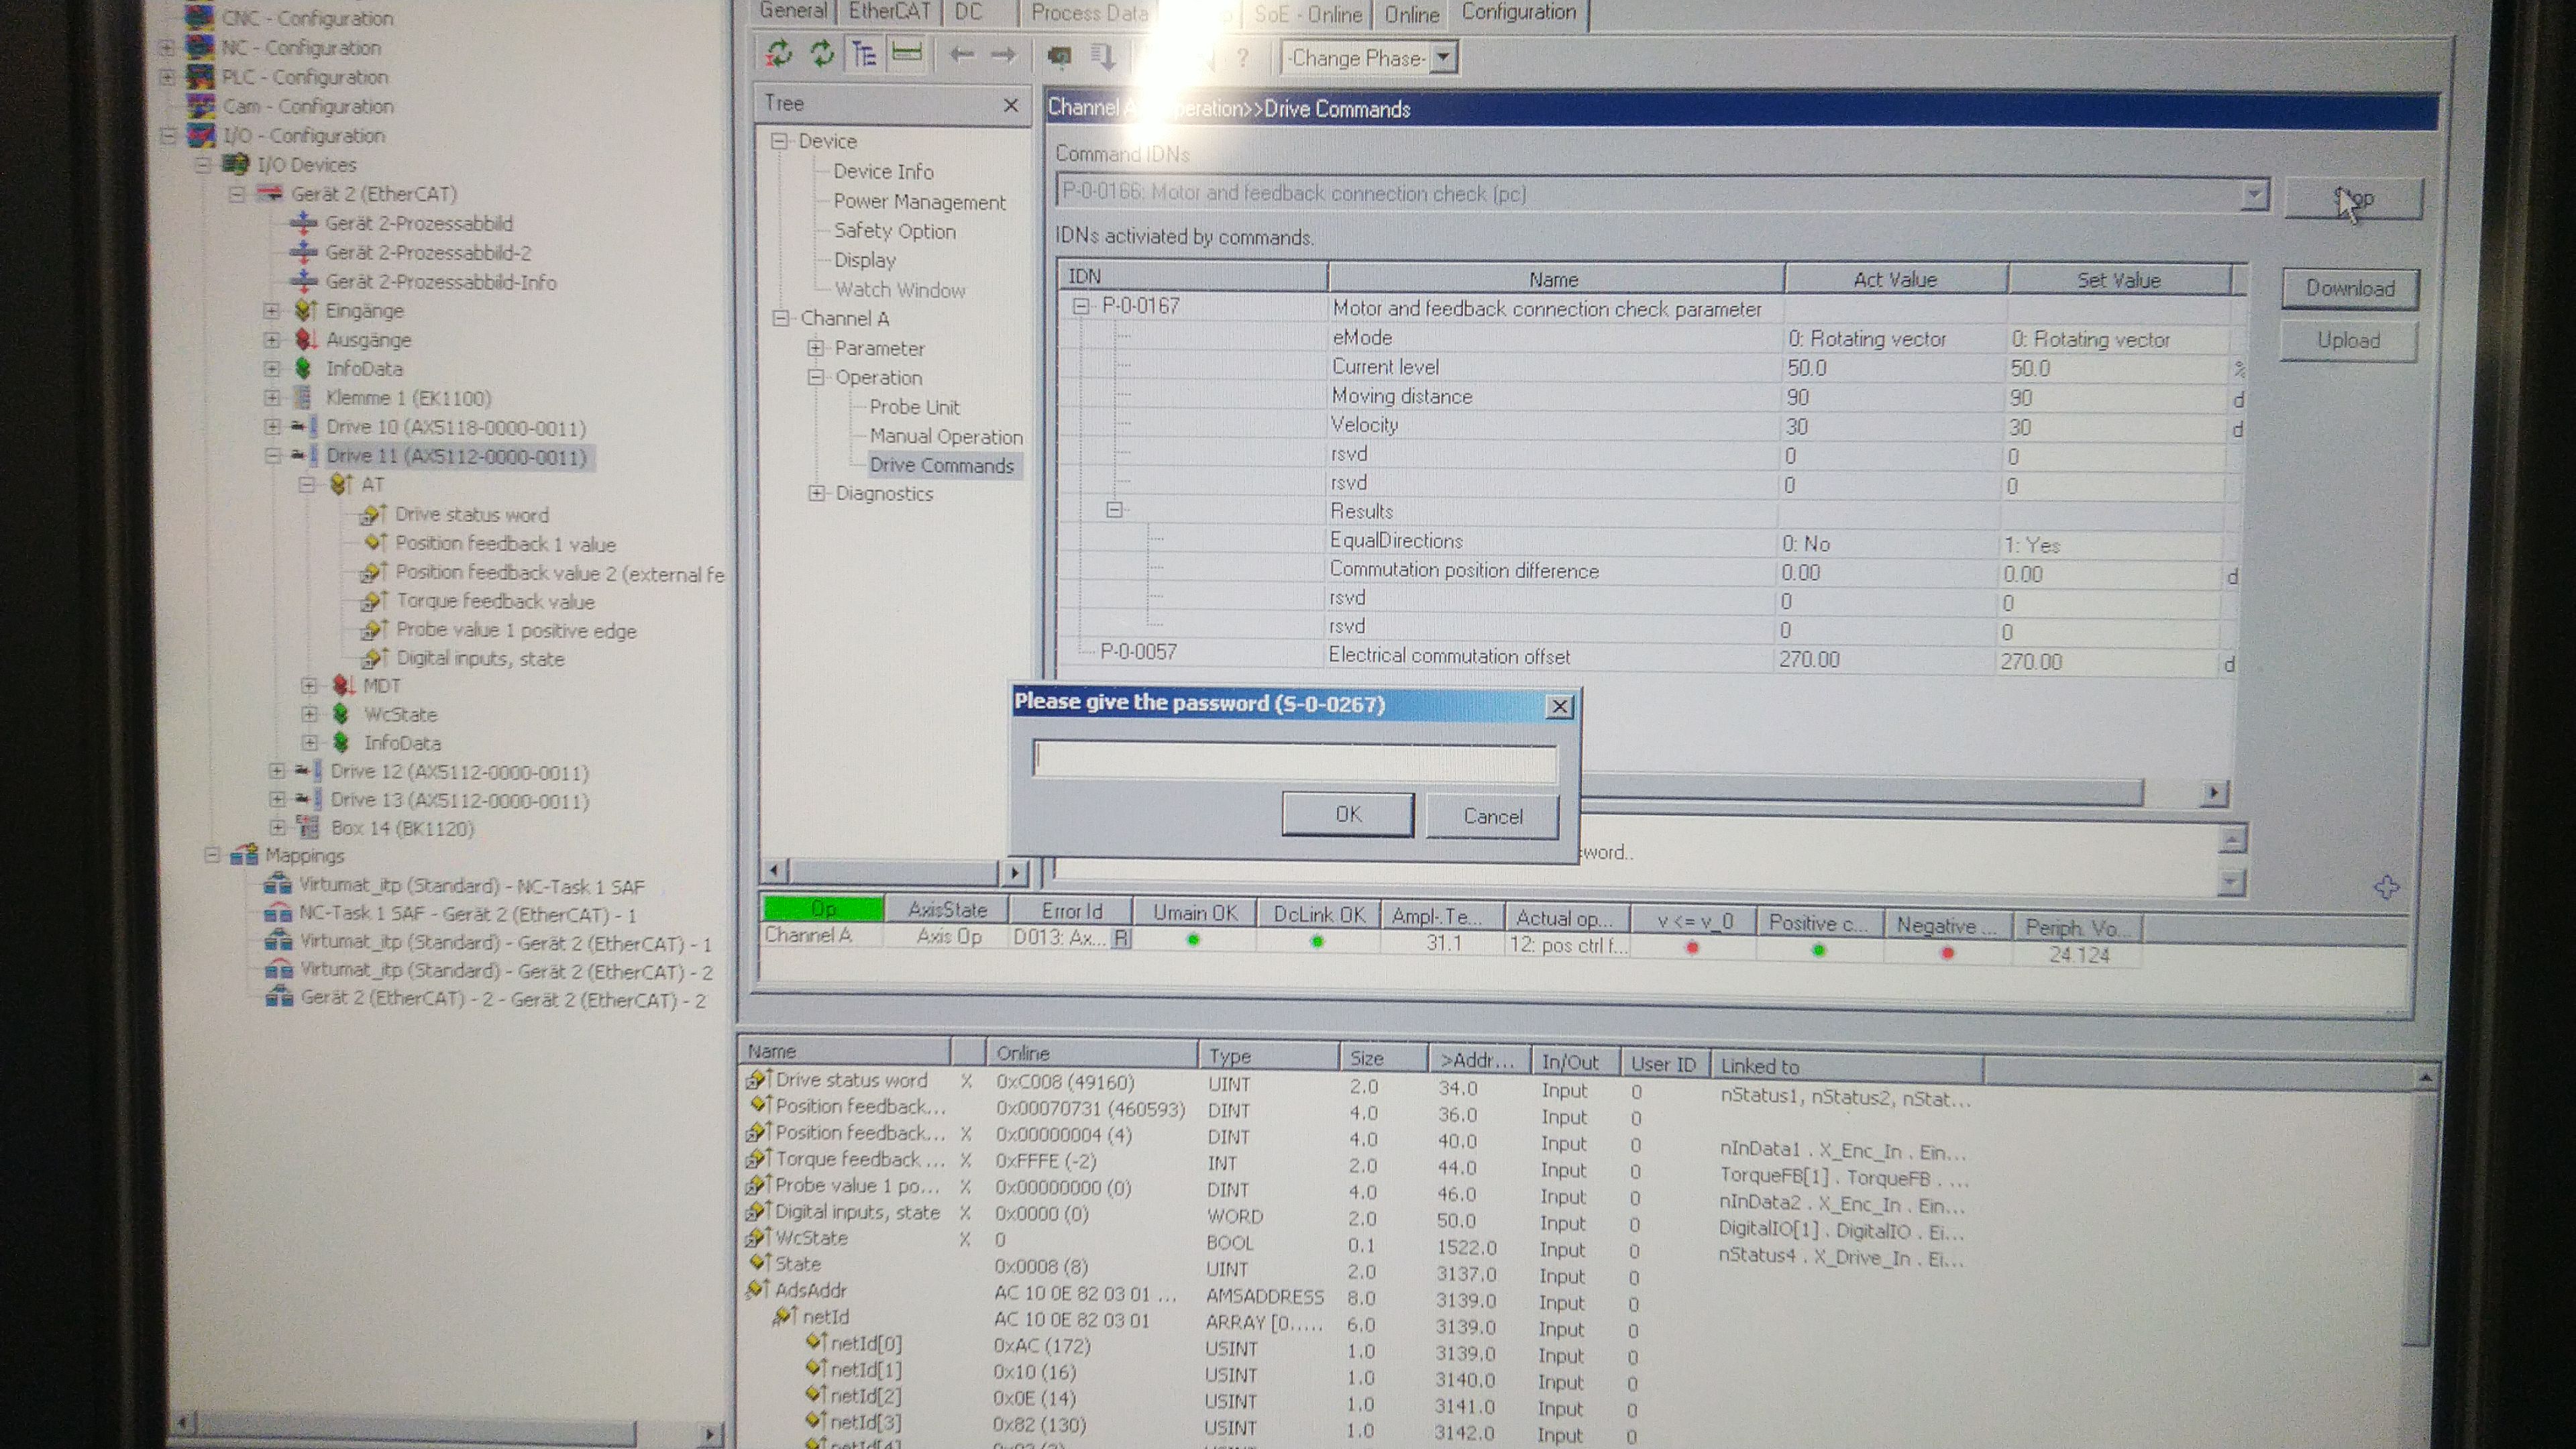This screenshot has width=2576, height=1449.
Task: Click the Cancel button in password dialog
Action: tap(1492, 816)
